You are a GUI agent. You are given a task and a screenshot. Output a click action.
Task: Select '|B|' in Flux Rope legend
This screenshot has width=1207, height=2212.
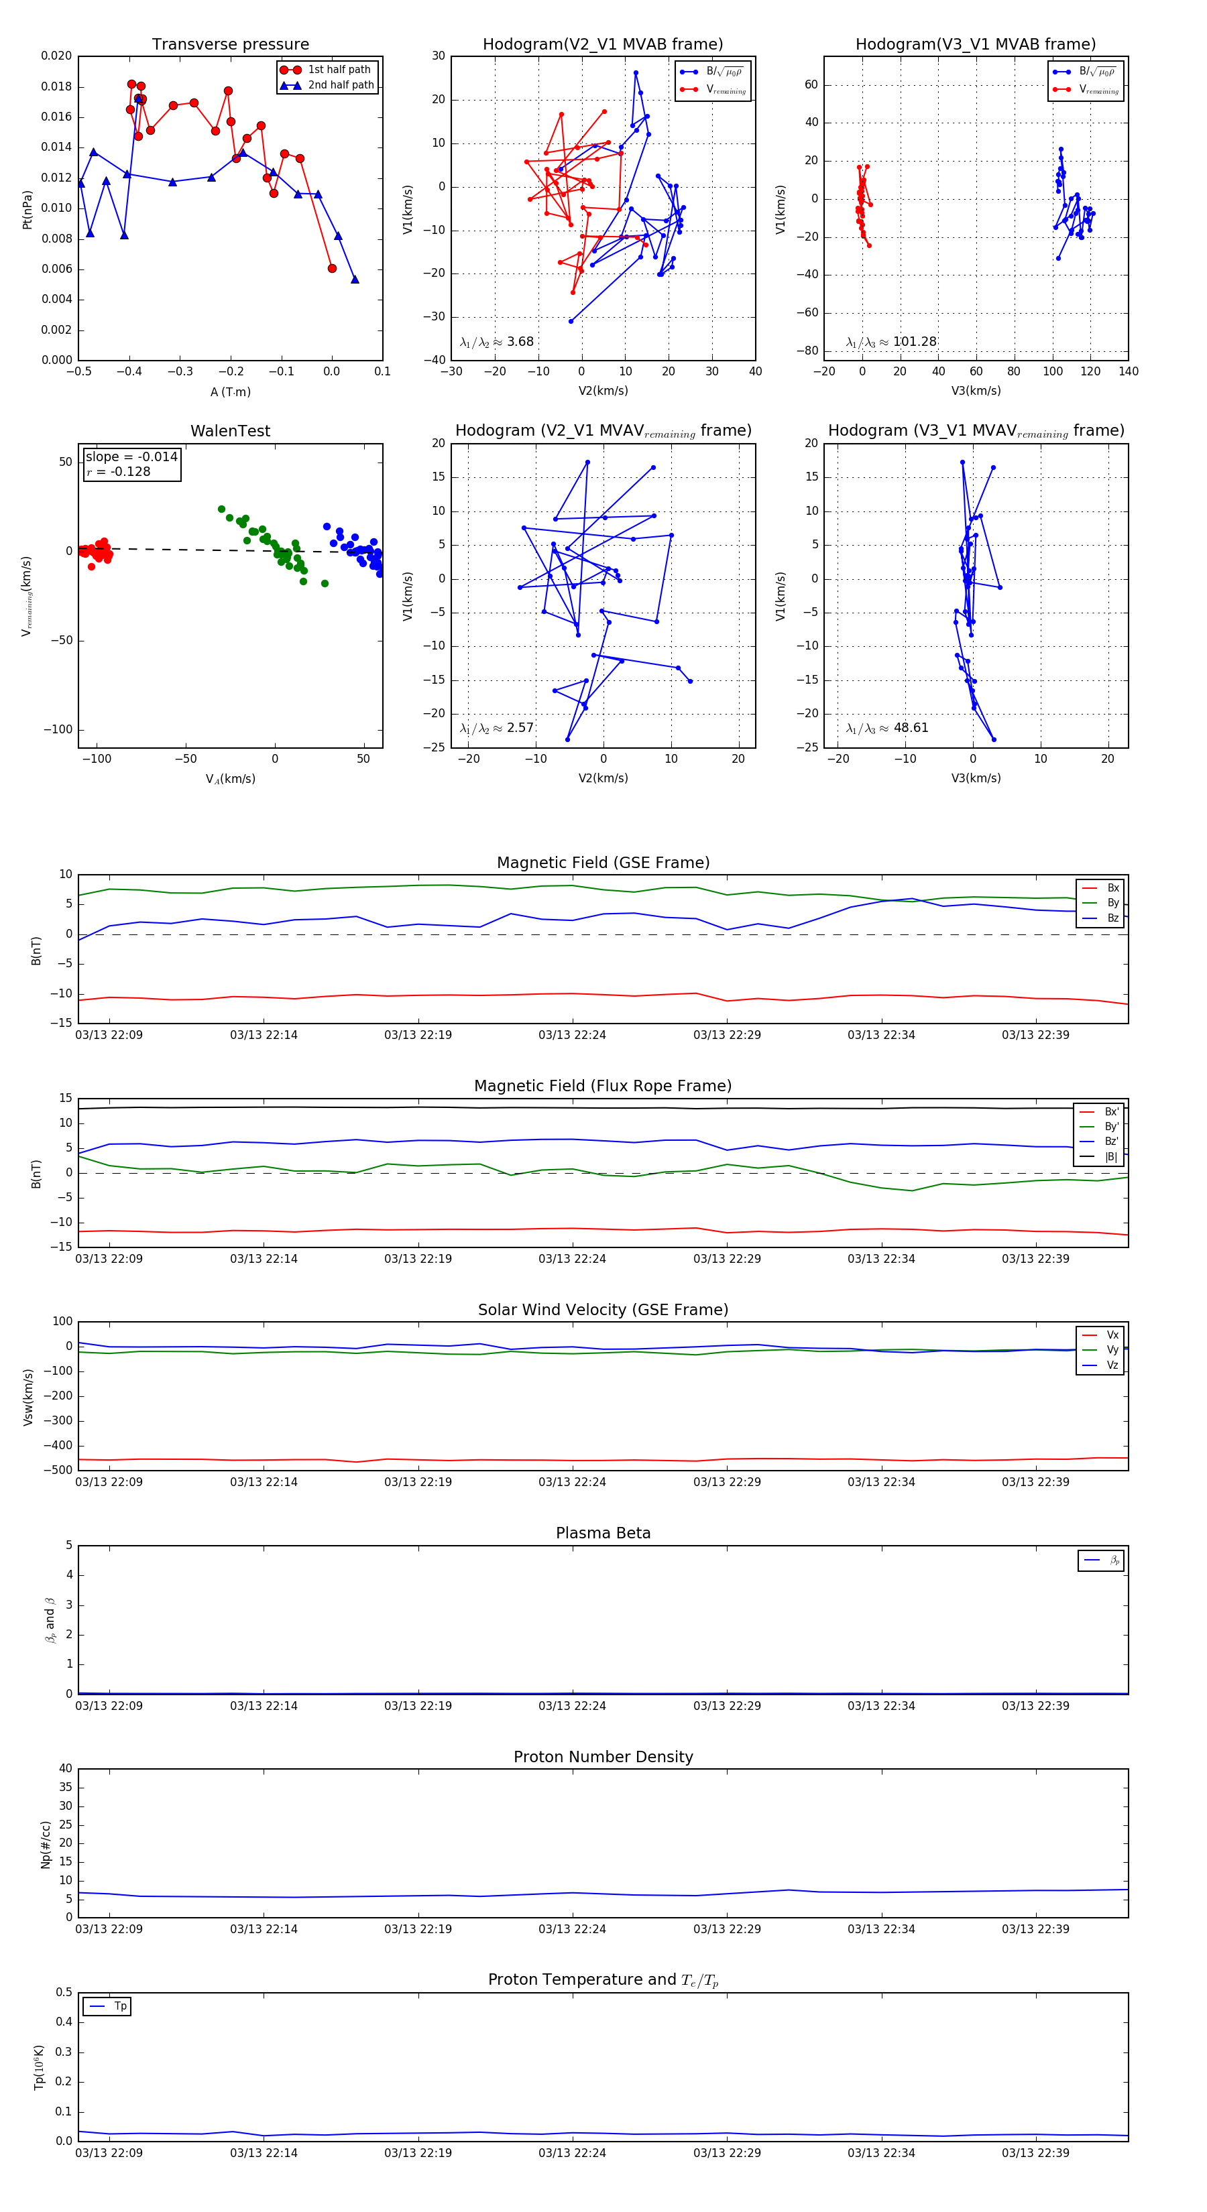[x=1099, y=1157]
